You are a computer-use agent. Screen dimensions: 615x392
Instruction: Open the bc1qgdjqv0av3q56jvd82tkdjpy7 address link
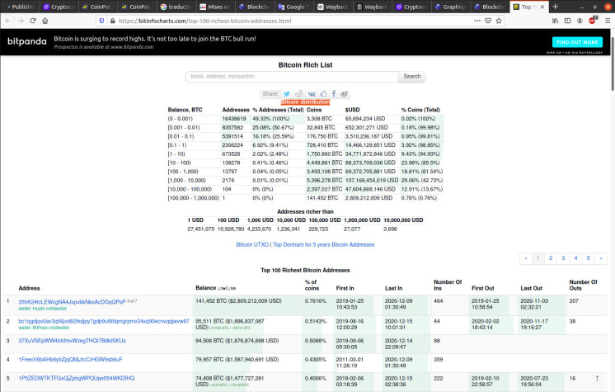coord(104,321)
